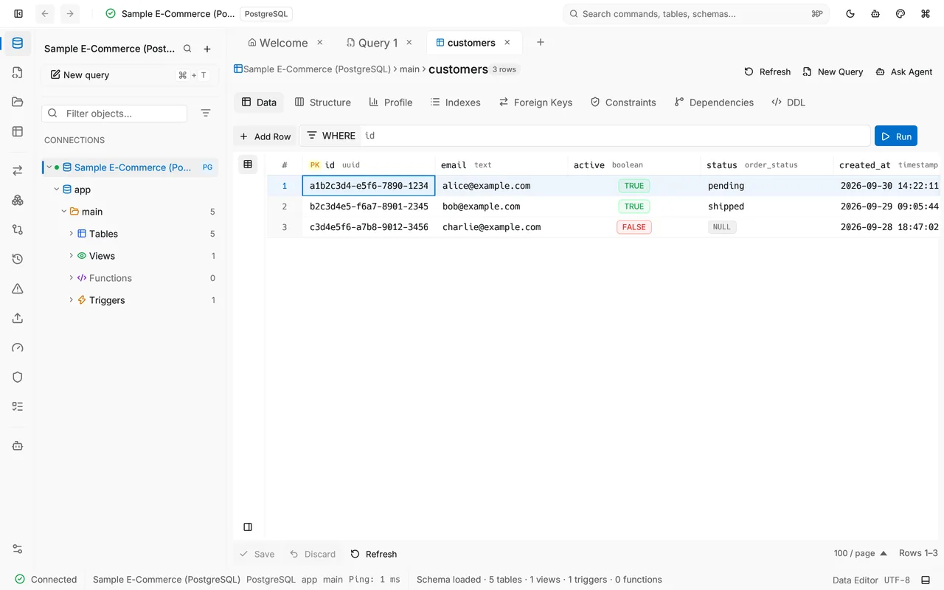The width and height of the screenshot is (944, 590).
Task: Toggle the bottom side panel icon
Action: click(248, 527)
